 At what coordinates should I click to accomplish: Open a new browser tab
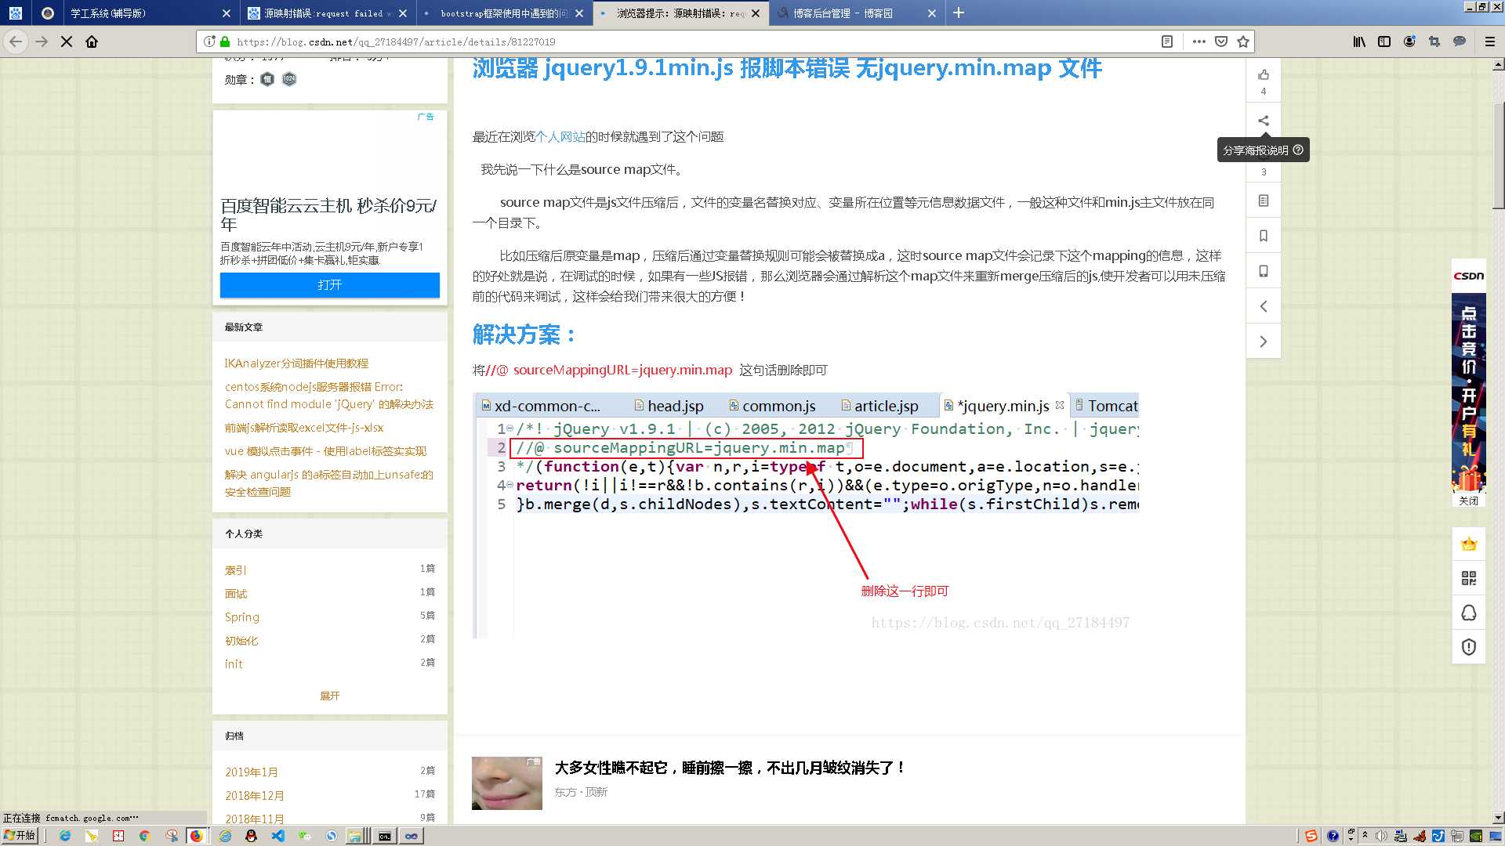[958, 13]
